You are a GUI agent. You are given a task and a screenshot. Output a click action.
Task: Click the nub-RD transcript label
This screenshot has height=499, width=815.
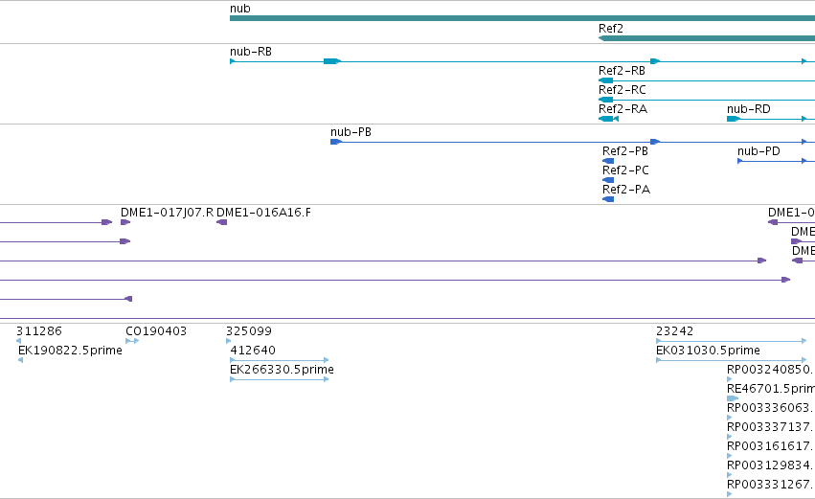click(x=749, y=109)
